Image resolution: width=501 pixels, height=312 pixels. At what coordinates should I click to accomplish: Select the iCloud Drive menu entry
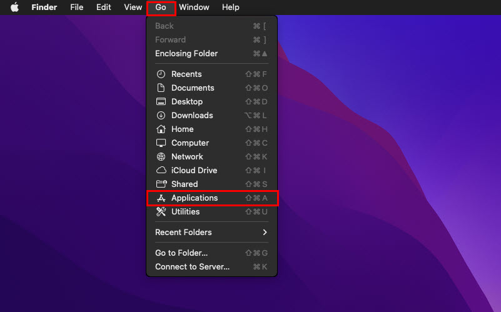click(x=211, y=170)
